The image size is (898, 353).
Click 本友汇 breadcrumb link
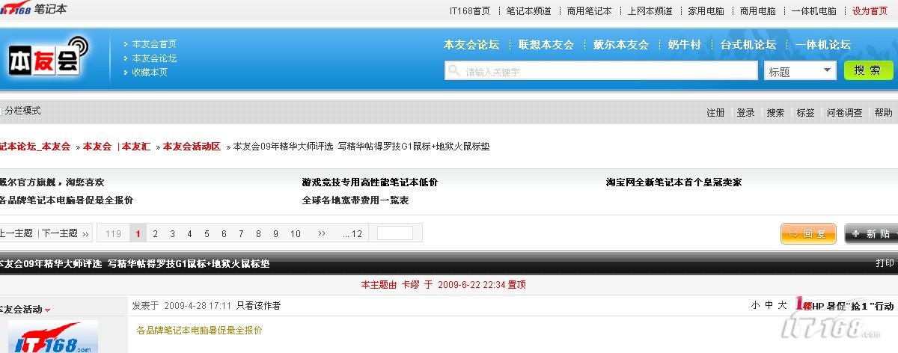(136, 147)
